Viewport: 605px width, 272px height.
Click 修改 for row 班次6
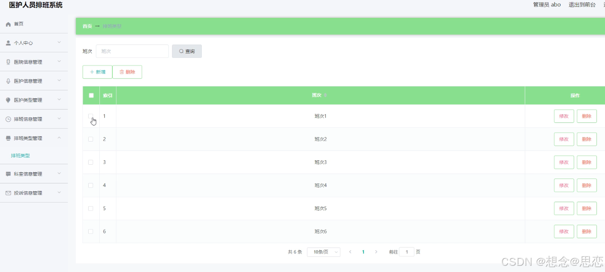[x=564, y=232]
